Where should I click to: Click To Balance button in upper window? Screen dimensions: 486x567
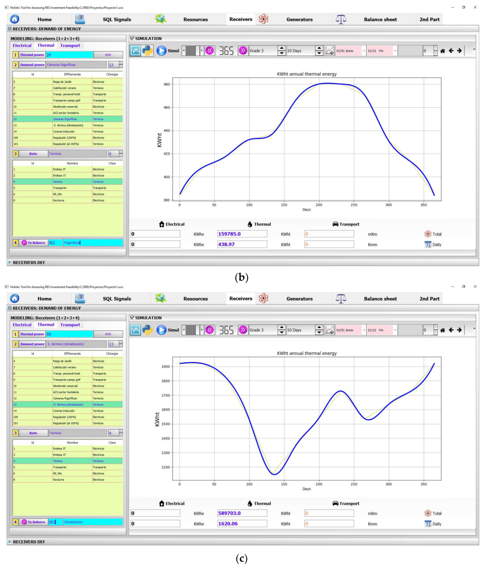33,243
